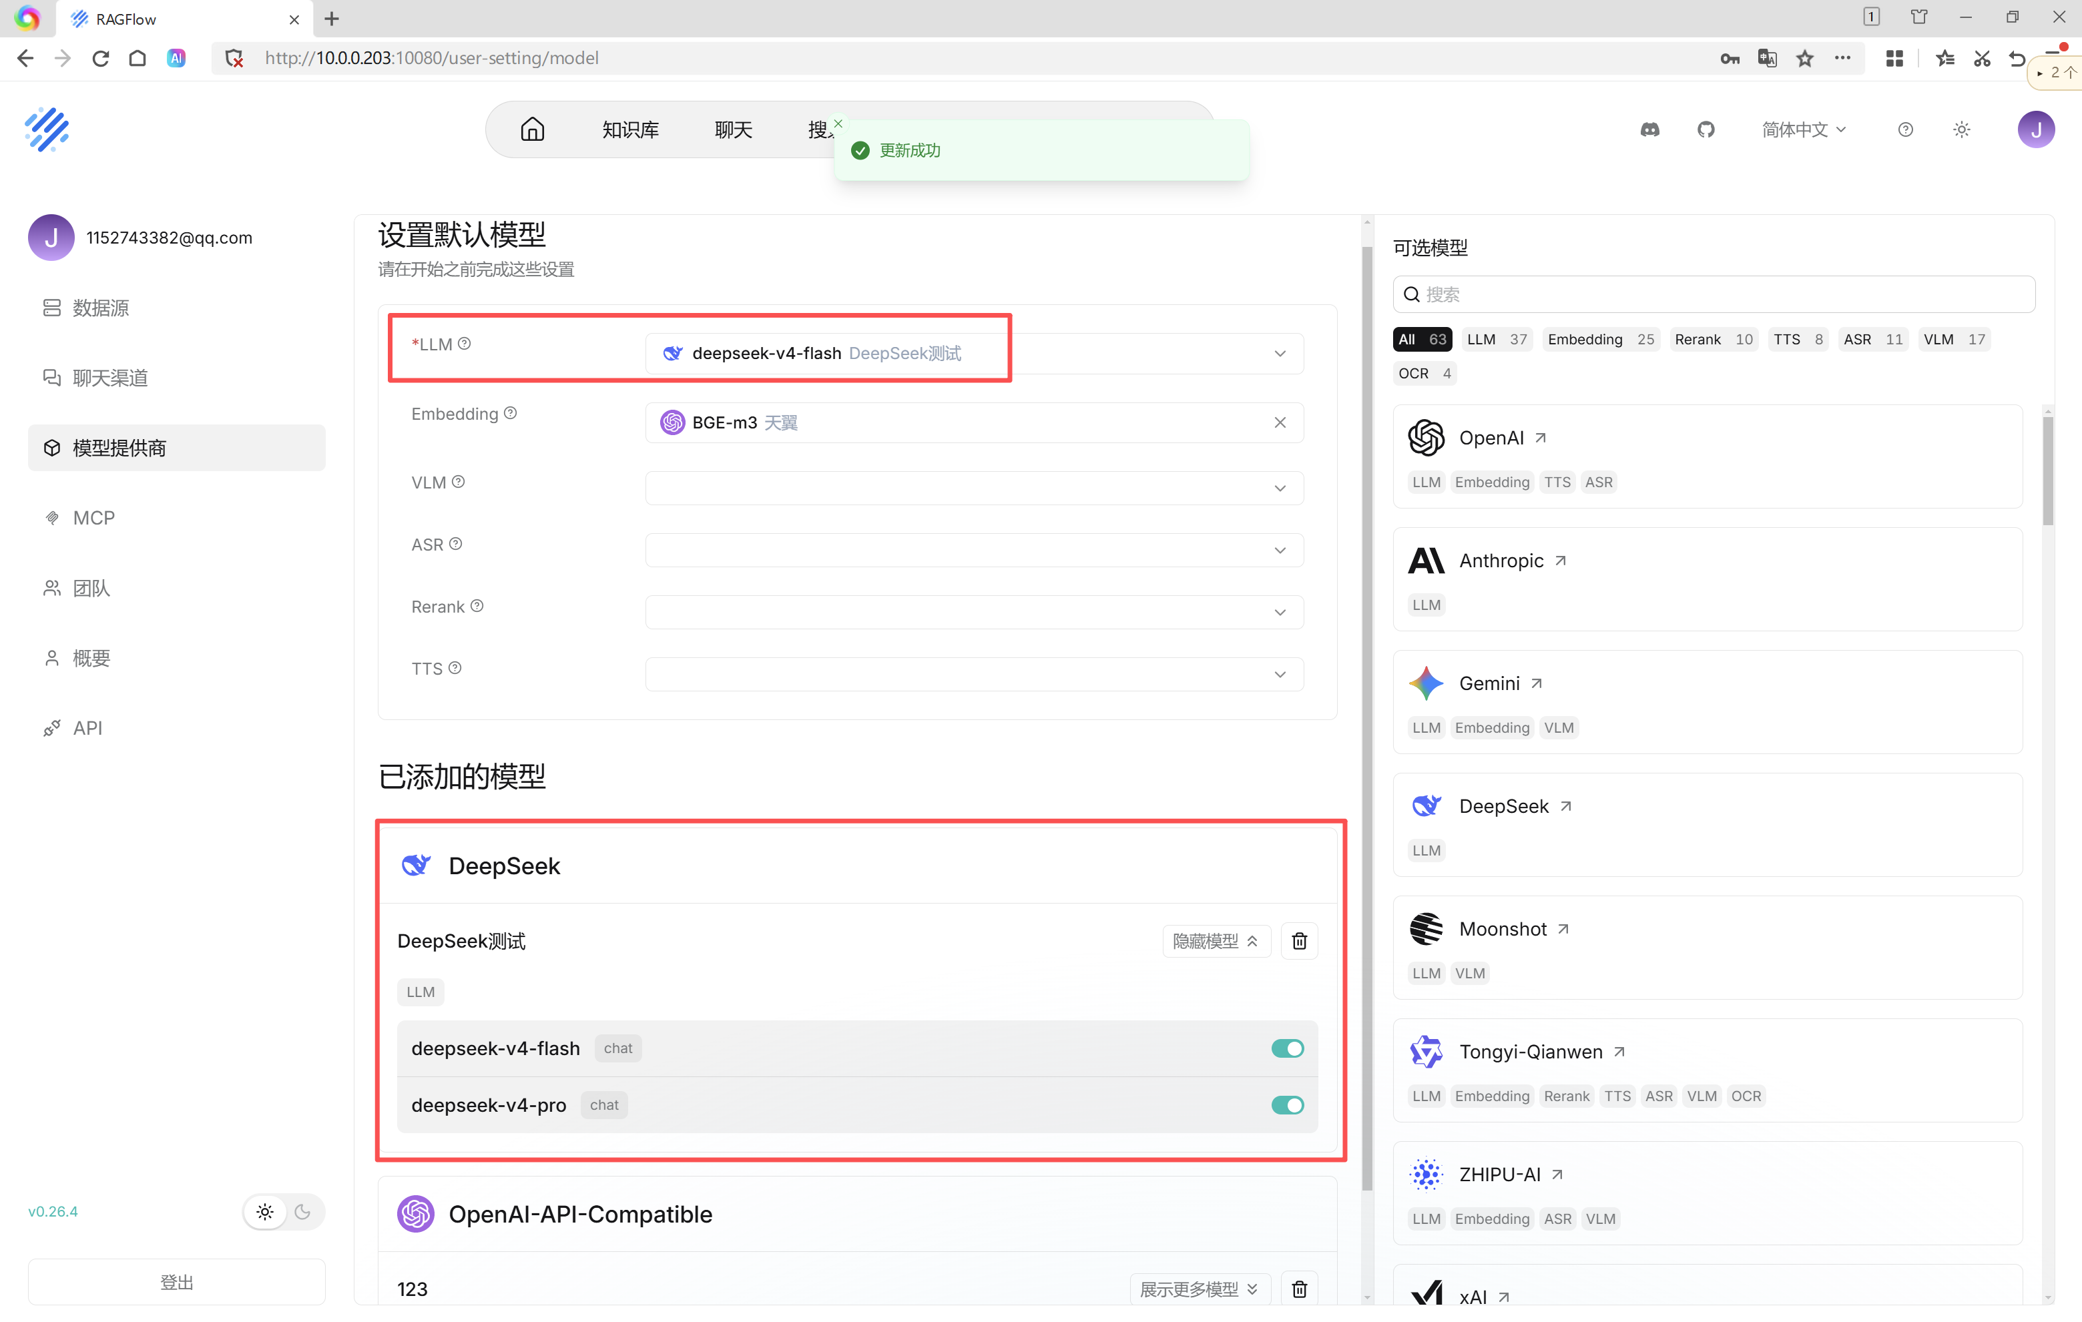Switch to light mode in sidebar toggle

[x=266, y=1212]
